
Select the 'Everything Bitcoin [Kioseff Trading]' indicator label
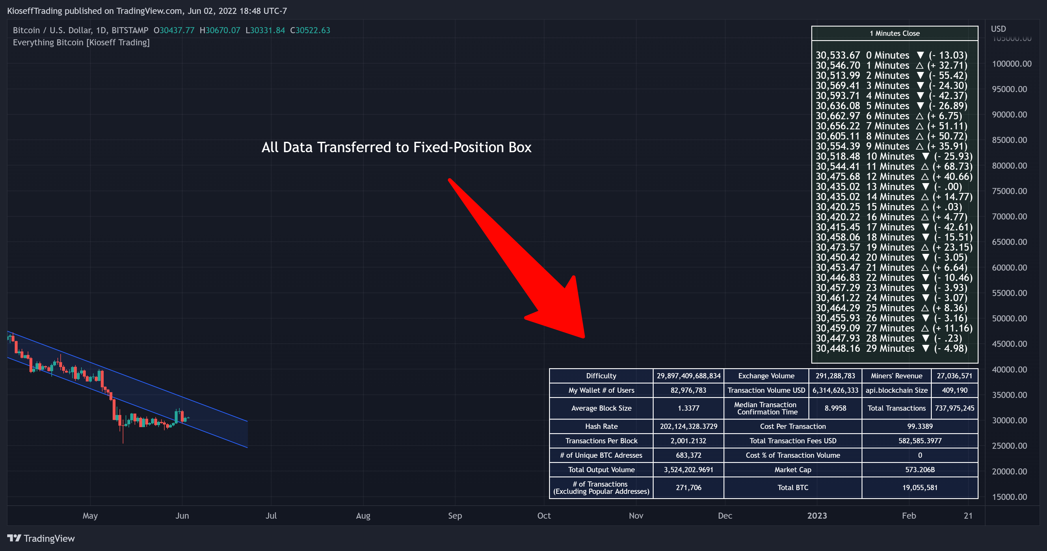(81, 42)
